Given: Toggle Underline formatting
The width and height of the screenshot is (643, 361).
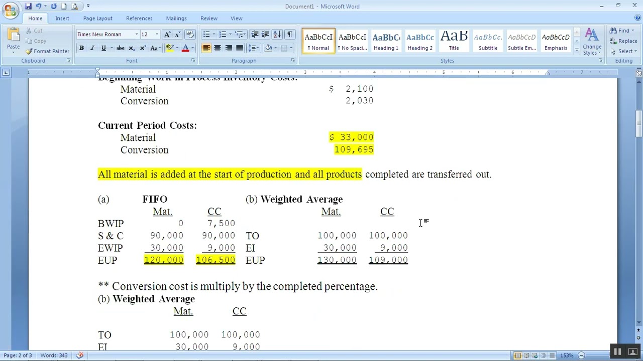Looking at the screenshot, I should (103, 48).
